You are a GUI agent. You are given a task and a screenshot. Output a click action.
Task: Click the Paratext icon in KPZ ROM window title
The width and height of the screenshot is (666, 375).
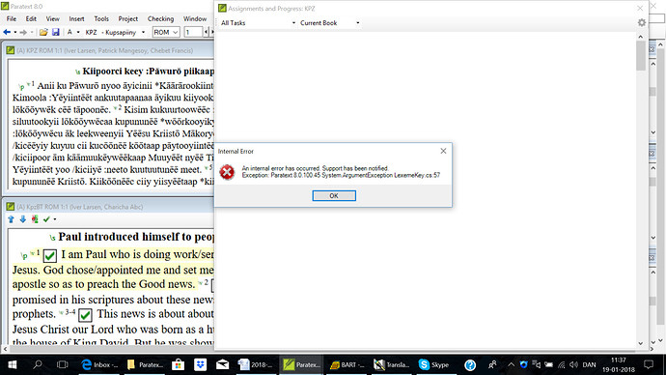tap(11, 50)
